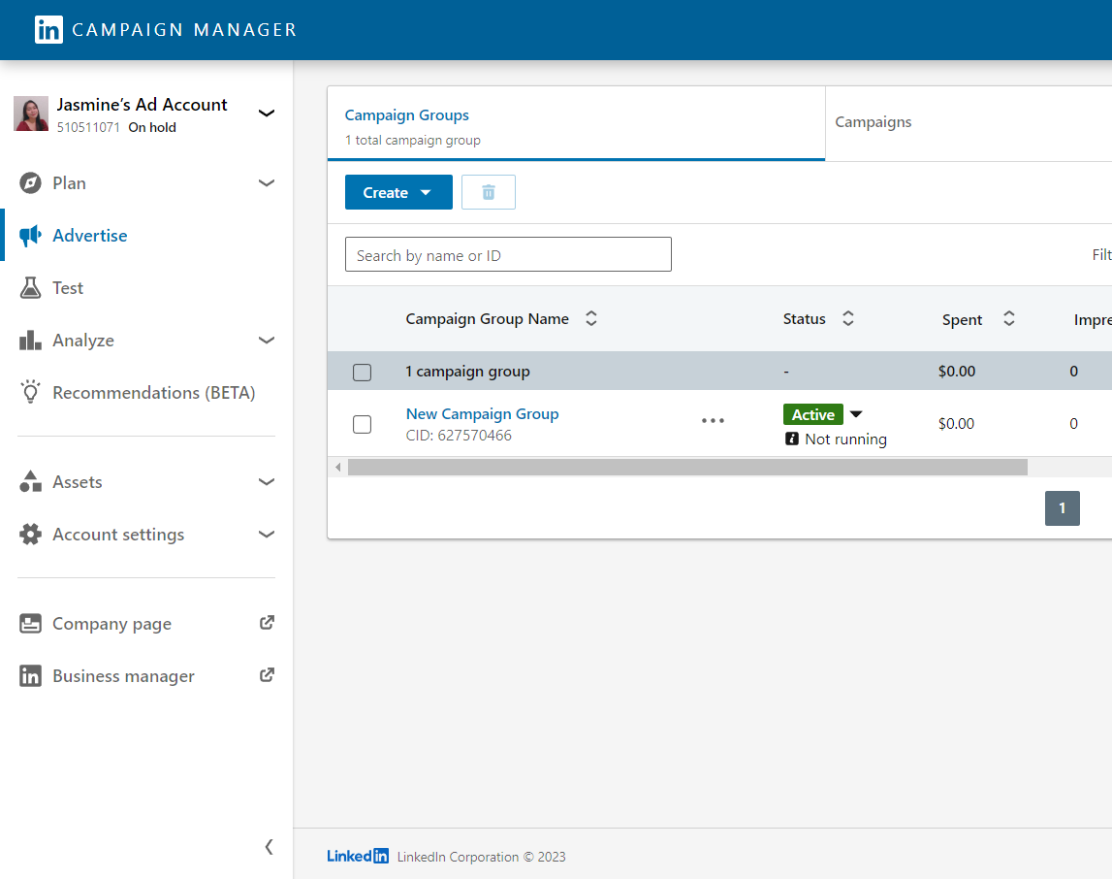This screenshot has width=1112, height=879.
Task: Click the 1 total campaign group text
Action: point(413,141)
